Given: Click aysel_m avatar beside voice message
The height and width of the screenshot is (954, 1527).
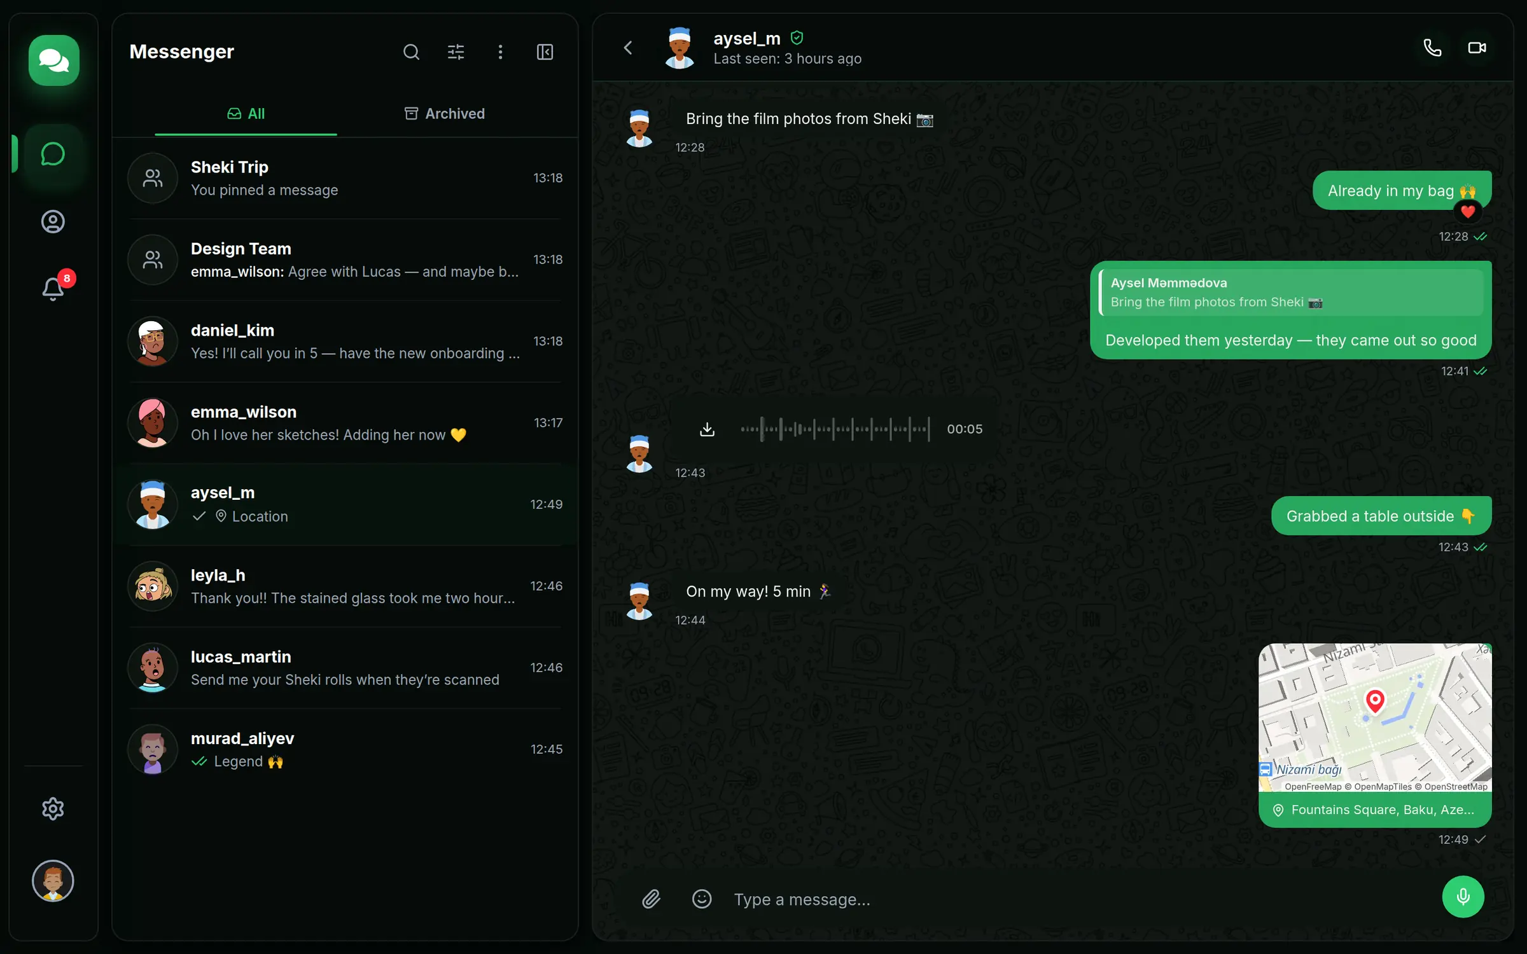Looking at the screenshot, I should click(639, 453).
